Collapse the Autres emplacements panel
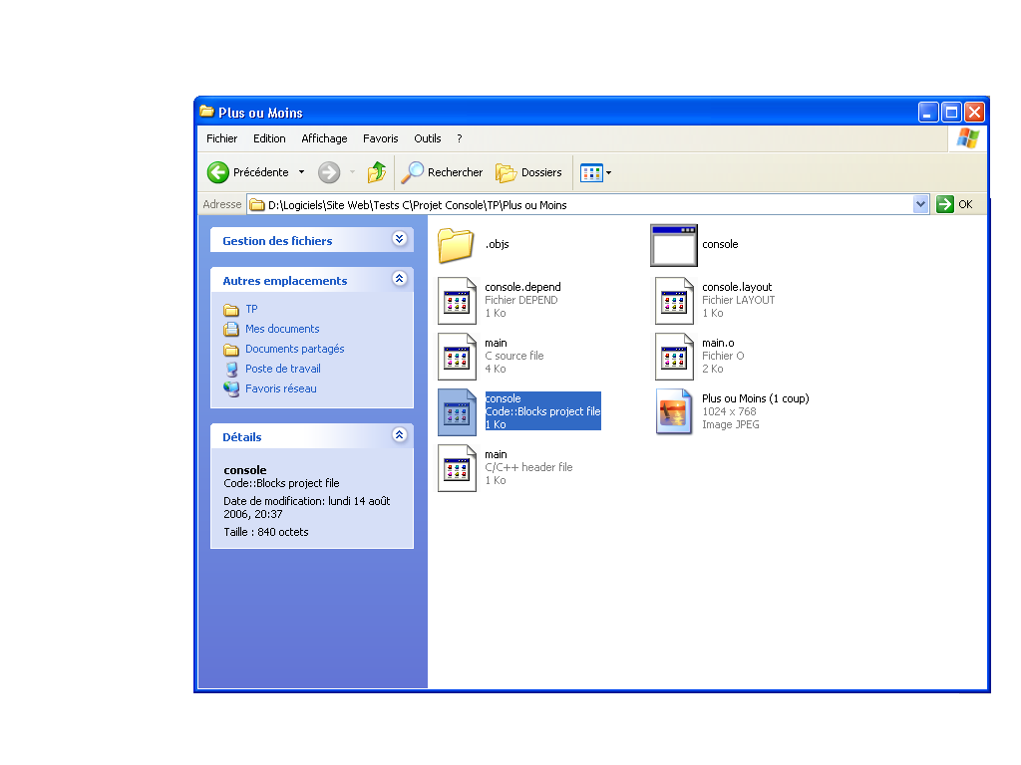 tap(399, 280)
